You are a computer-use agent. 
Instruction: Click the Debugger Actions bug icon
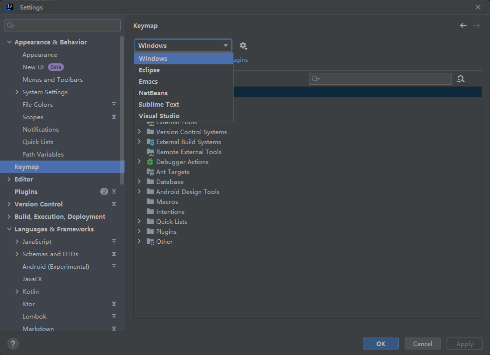click(x=150, y=162)
